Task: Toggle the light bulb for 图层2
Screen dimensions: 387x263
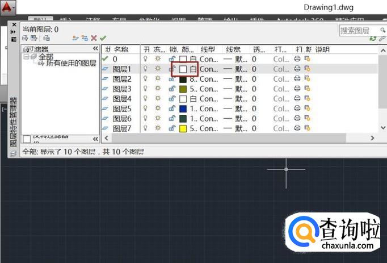Action: click(x=146, y=79)
